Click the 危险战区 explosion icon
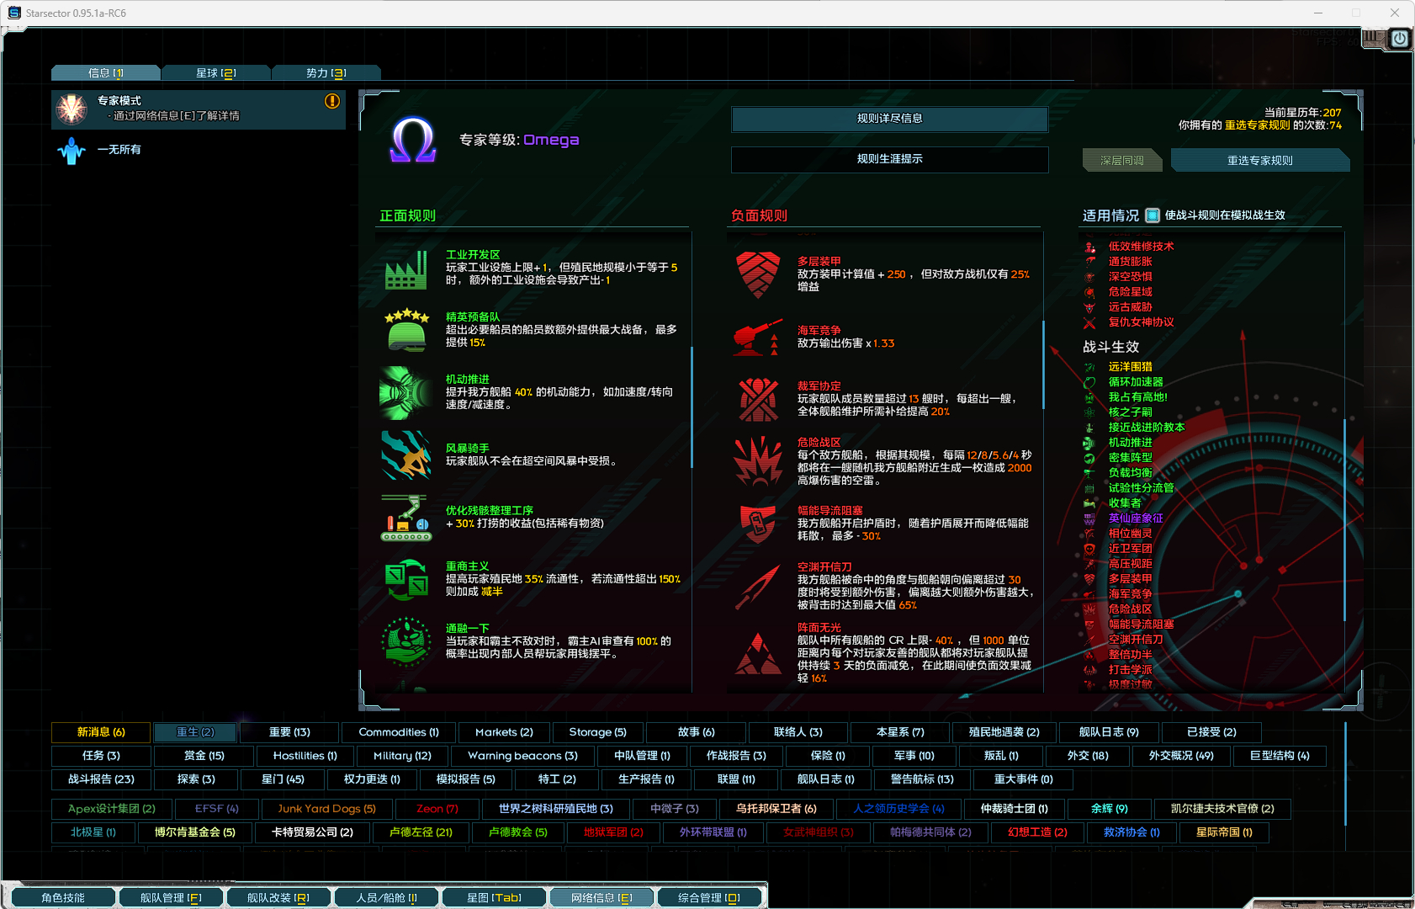The height and width of the screenshot is (909, 1415). (758, 461)
